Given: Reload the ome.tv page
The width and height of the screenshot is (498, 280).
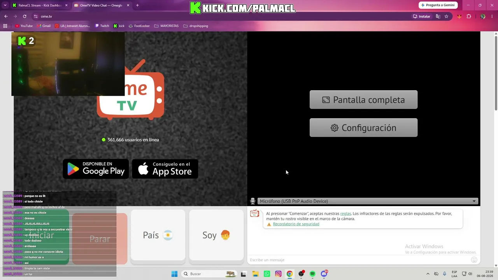Looking at the screenshot, I should tap(25, 16).
